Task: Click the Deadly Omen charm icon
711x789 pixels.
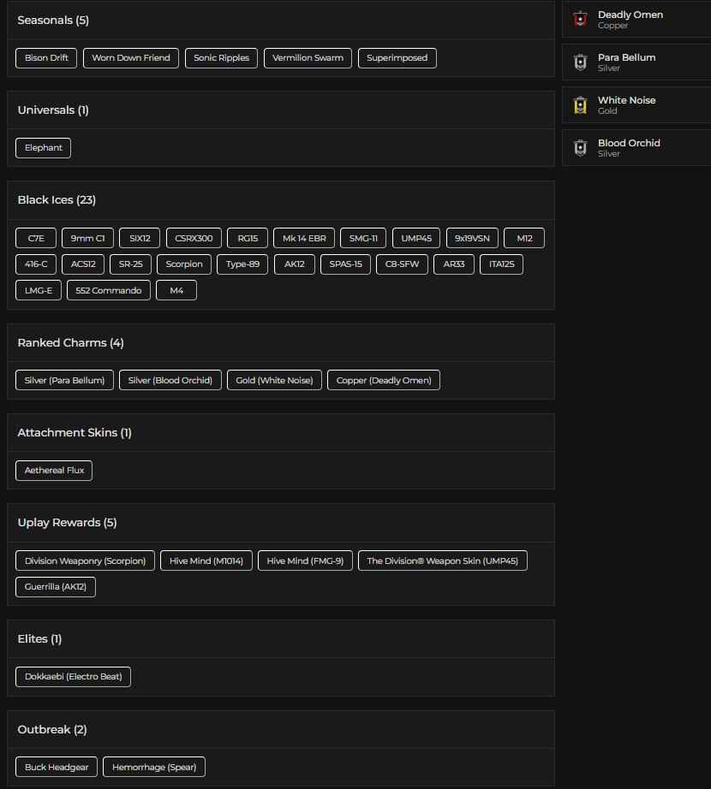Action: pyautogui.click(x=580, y=19)
